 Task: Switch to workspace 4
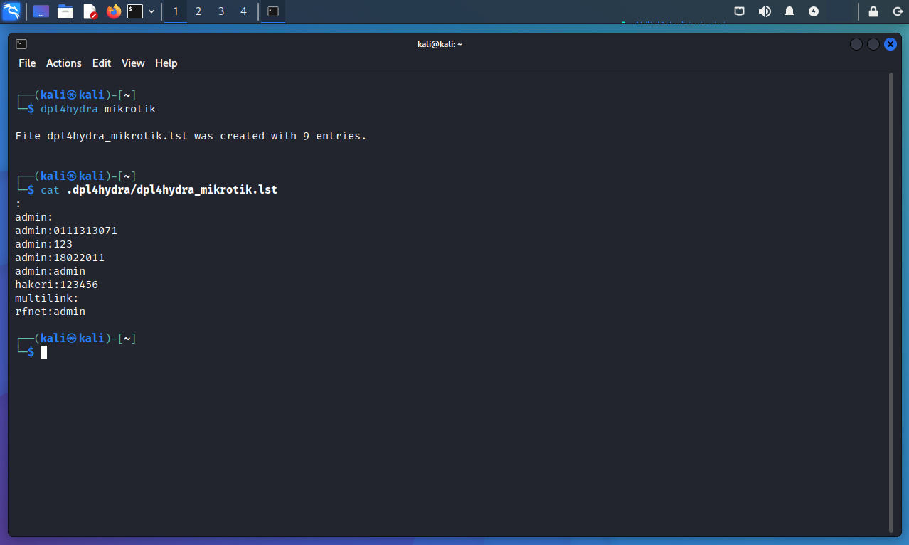pyautogui.click(x=244, y=11)
